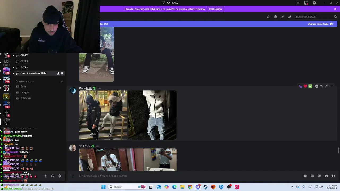Viewport: 340px width, 191px height.
Task: Click the search magnifier in Buscar AA REALS
Action: click(335, 16)
